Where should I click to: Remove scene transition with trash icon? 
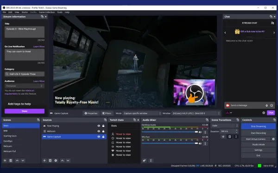pyautogui.click(x=230, y=137)
